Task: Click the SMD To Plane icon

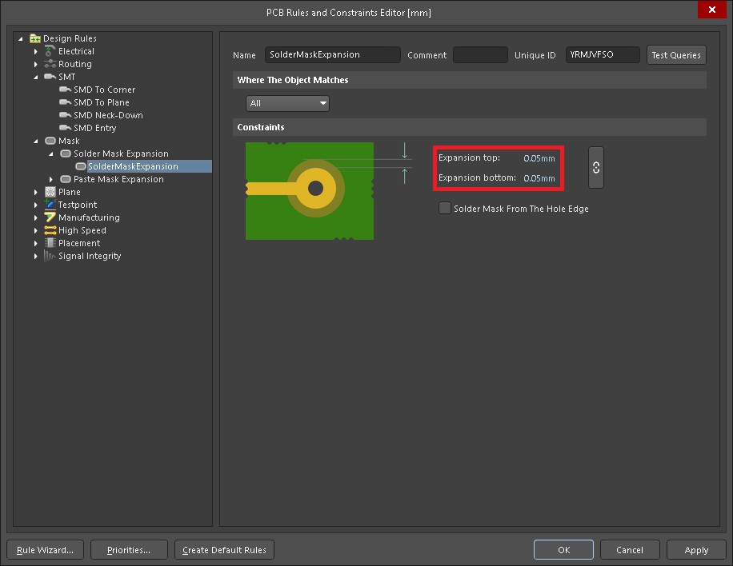Action: (x=65, y=102)
